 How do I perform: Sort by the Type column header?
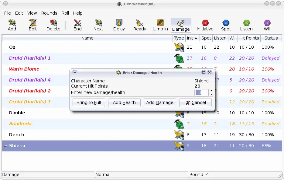(x=179, y=38)
